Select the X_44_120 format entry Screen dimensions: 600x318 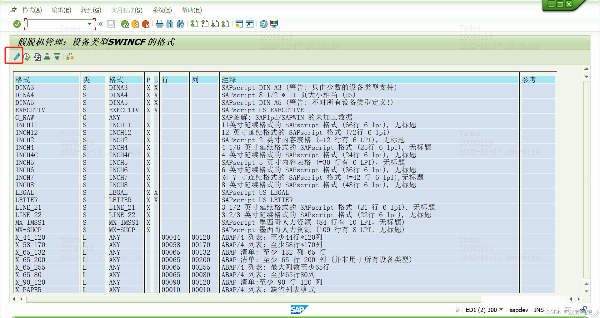click(30, 237)
